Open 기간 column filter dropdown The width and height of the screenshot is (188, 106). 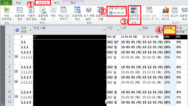(118, 30)
